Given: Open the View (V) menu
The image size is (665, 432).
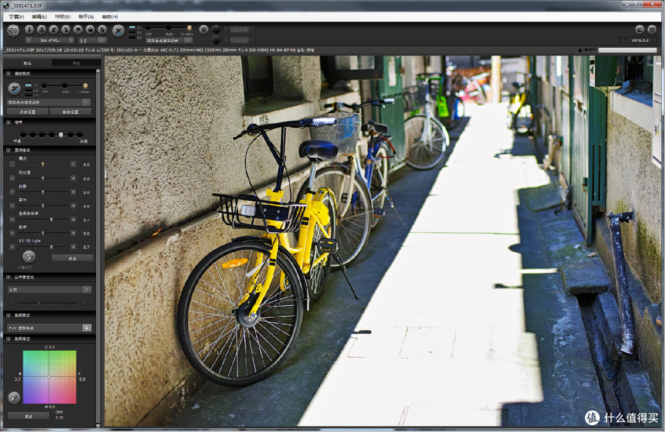Looking at the screenshot, I should point(62,17).
